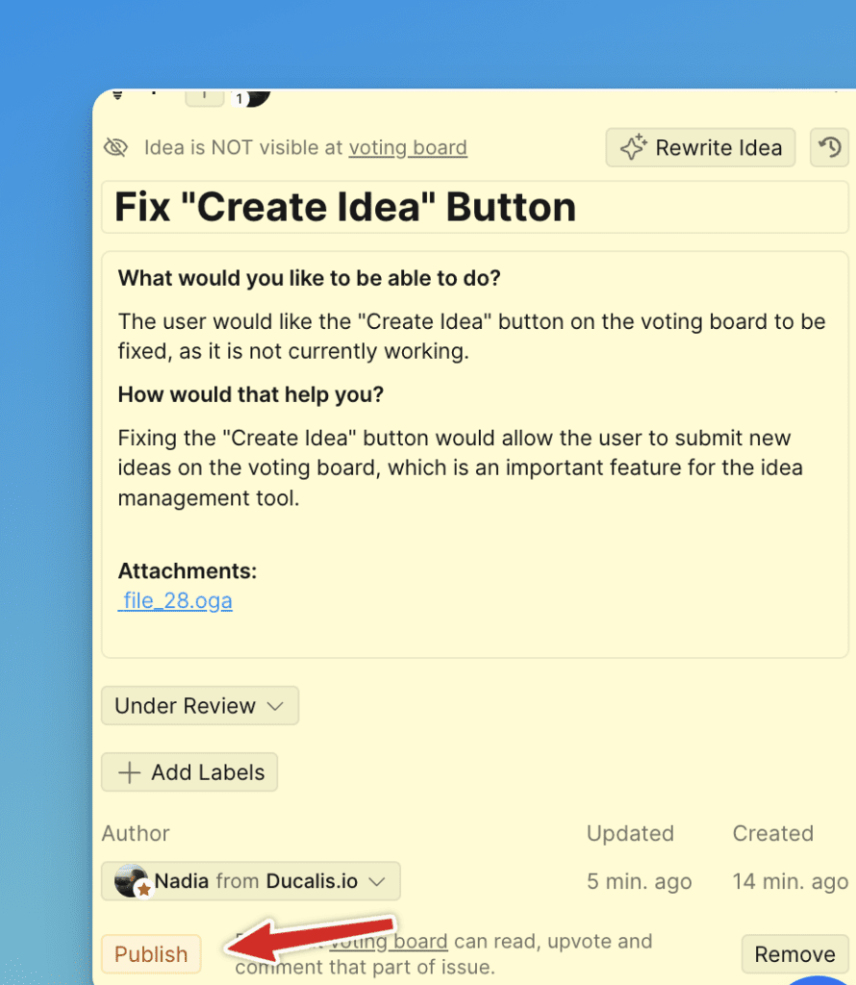
Task: Click the sparkle icon on Rewrite Idea
Action: [632, 148]
